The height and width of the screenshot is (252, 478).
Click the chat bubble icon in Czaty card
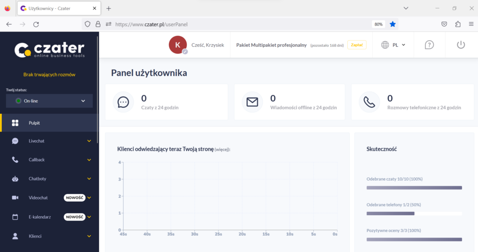pyautogui.click(x=123, y=102)
